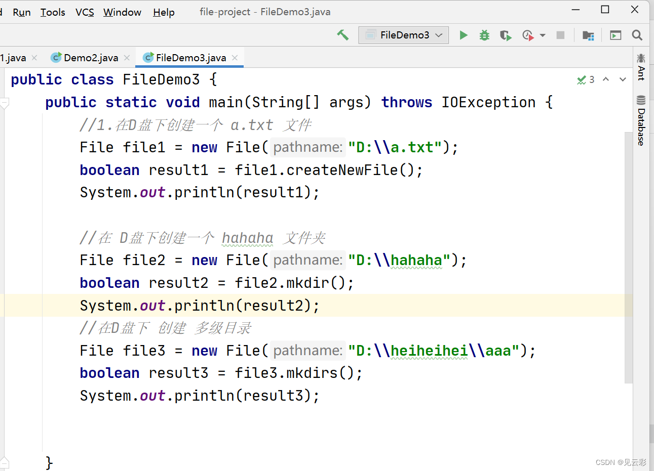The width and height of the screenshot is (654, 471).
Task: Go to previous highlighted problem arrow
Action: click(x=606, y=79)
